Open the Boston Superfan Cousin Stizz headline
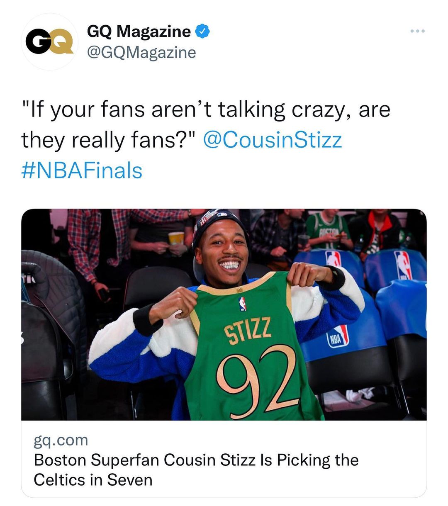This screenshot has height=506, width=448. pyautogui.click(x=196, y=460)
